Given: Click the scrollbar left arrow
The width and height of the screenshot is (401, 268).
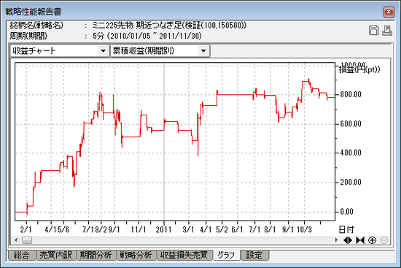Looking at the screenshot, I should coord(16,240).
